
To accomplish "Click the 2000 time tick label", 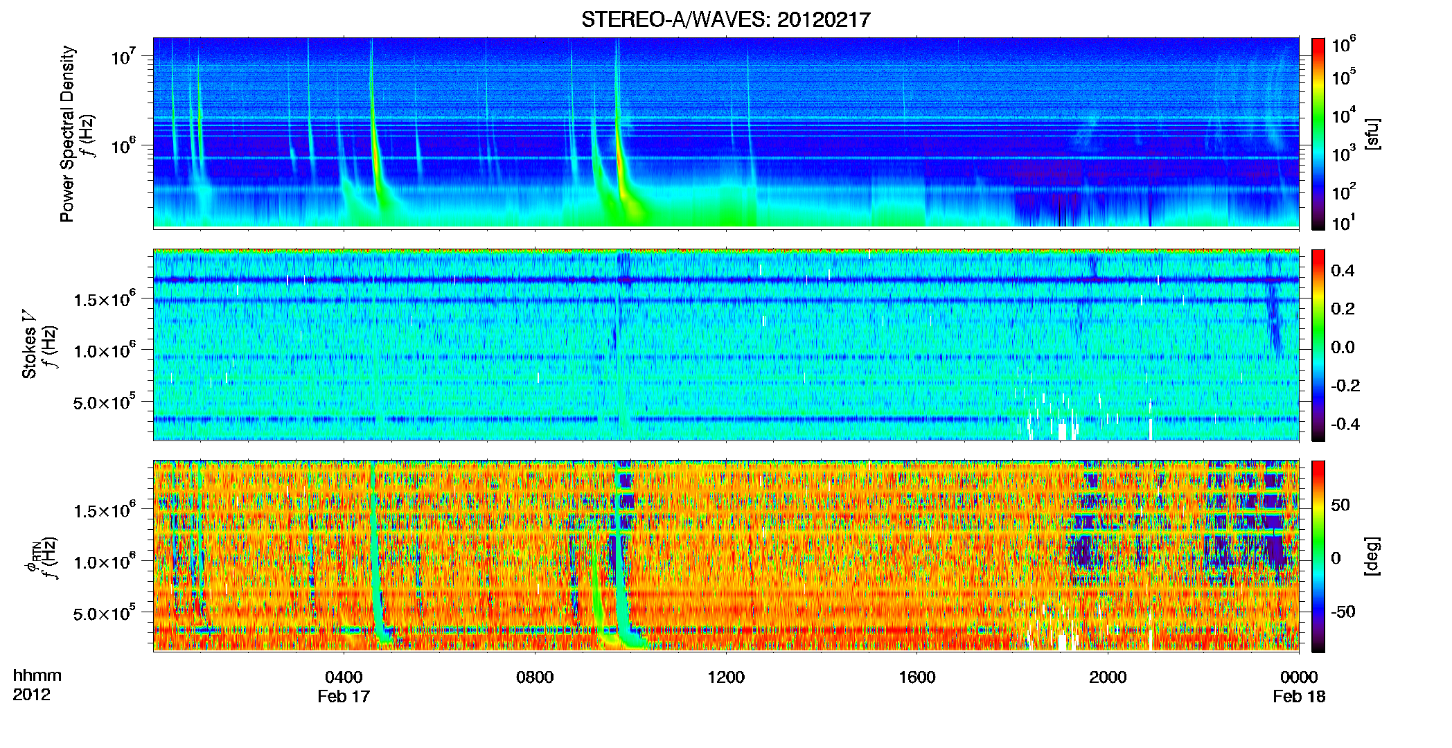I will [x=1108, y=677].
